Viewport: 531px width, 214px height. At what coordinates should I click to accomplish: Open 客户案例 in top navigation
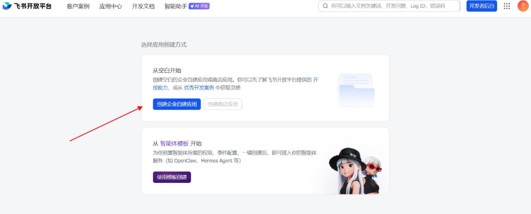[x=78, y=6]
